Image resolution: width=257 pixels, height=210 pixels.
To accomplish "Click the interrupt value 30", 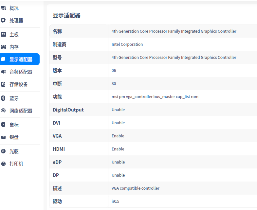I will 114,83.
